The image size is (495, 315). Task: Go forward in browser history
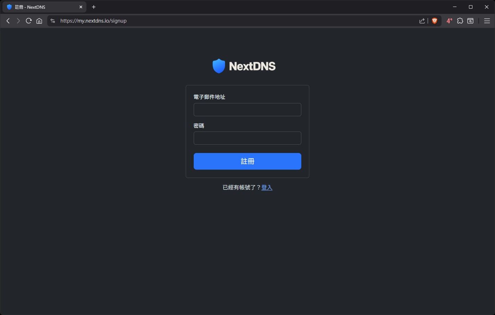(18, 21)
